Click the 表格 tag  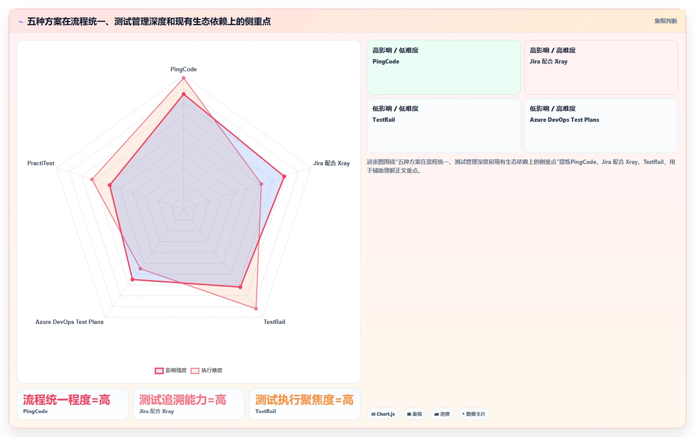[414, 414]
